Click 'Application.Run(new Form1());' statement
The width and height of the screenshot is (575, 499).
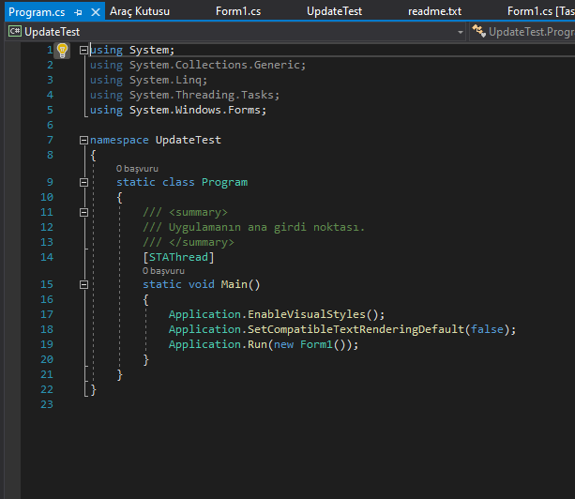coord(264,344)
